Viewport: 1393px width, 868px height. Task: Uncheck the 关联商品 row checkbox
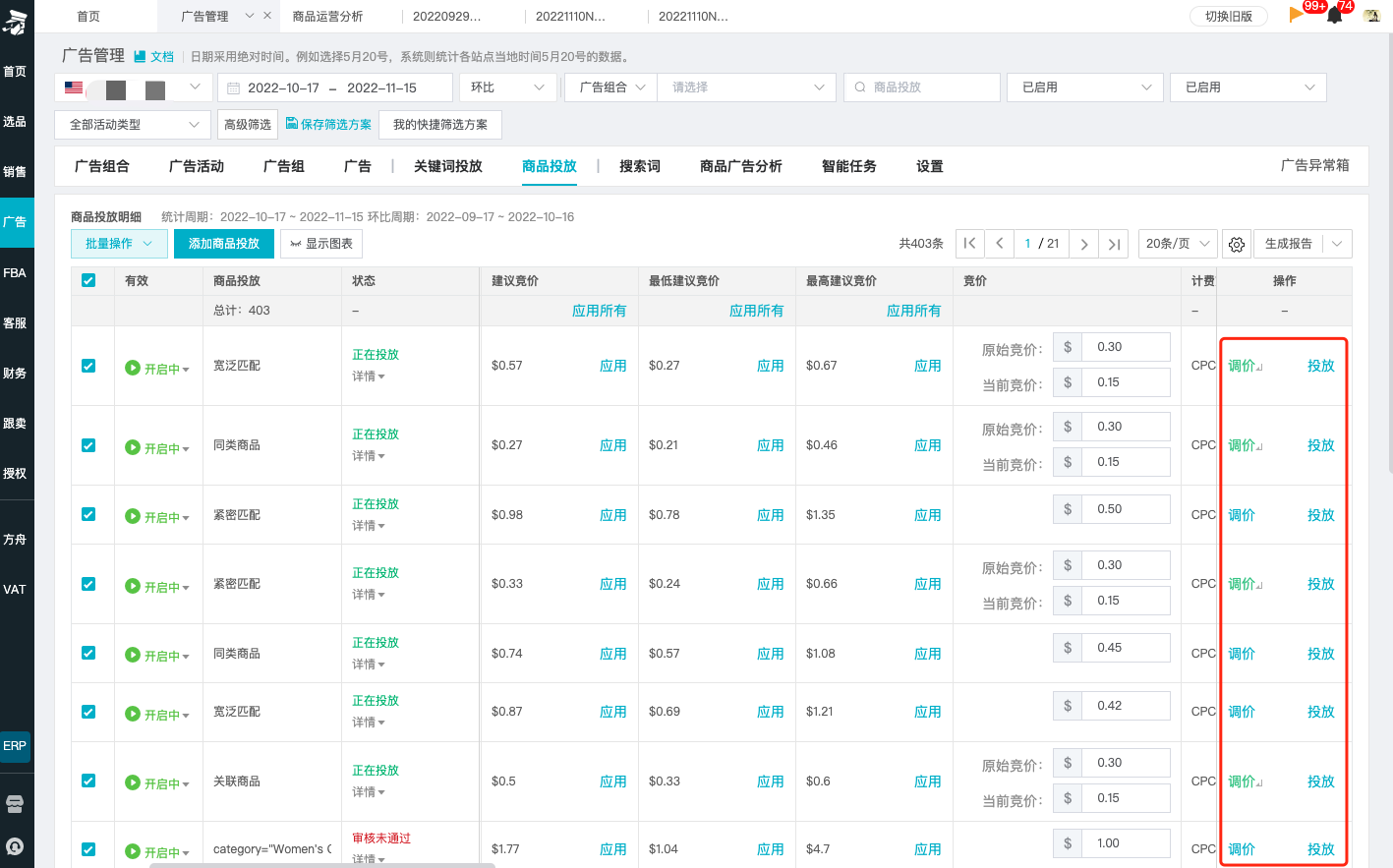(x=88, y=781)
